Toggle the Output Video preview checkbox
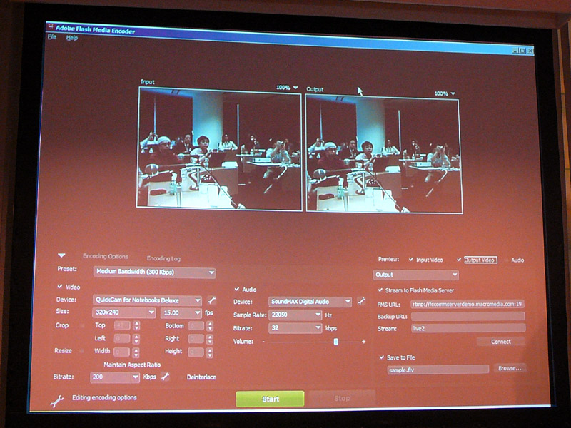This screenshot has height=428, width=571. 459,260
